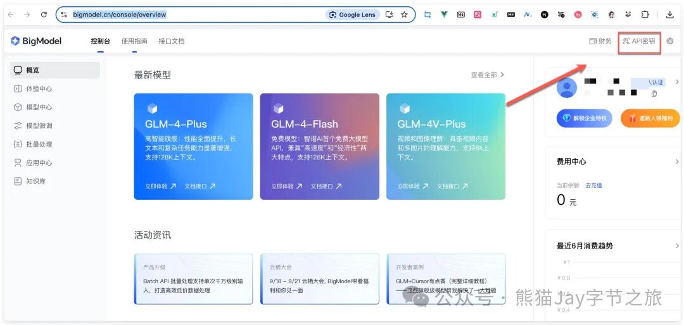Viewport: 684px width, 325px height.
Task: Click 立即体验 on the GLM-4V-Plus card
Action: (x=413, y=186)
